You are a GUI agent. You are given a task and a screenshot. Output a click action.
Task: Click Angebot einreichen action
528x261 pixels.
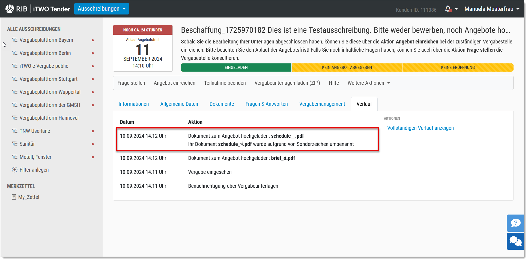tap(175, 83)
